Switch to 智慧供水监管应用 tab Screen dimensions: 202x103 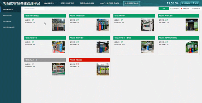87,3
